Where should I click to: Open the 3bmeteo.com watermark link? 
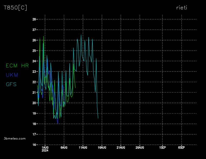click(x=15, y=138)
